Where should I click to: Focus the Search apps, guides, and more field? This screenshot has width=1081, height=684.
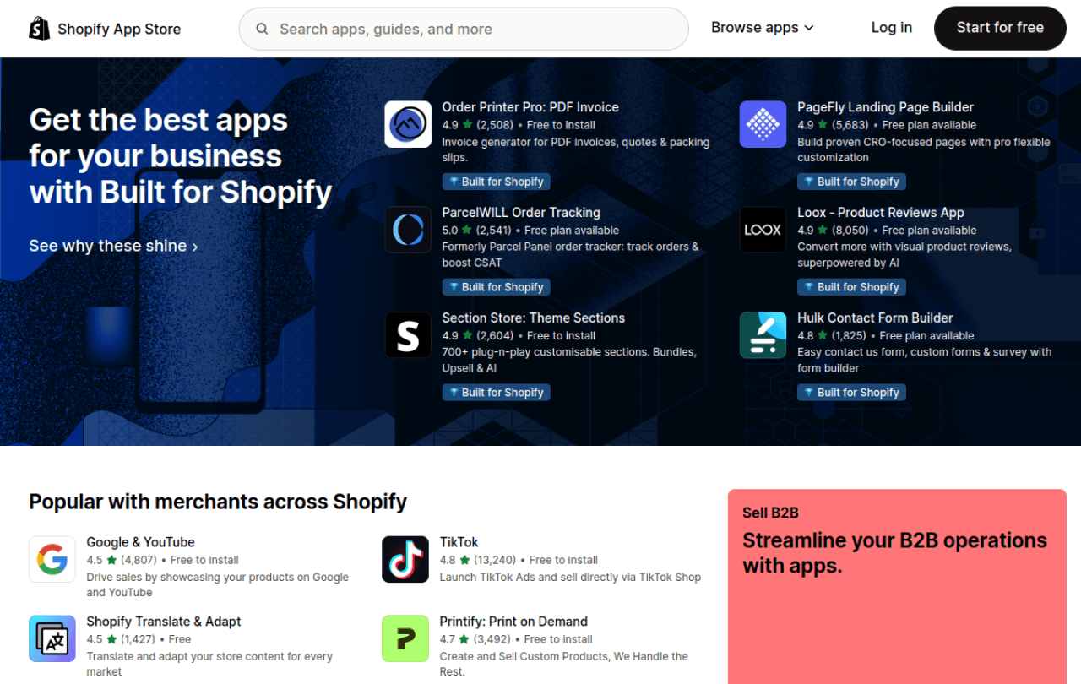coord(464,29)
